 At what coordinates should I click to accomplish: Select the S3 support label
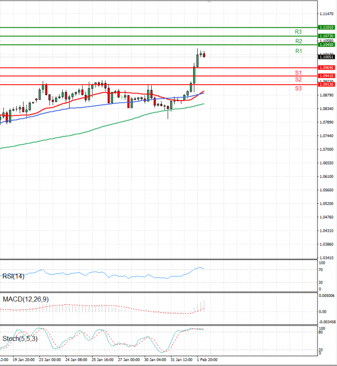[298, 89]
